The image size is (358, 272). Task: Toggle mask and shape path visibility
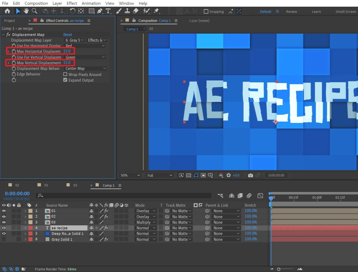pyautogui.click(x=196, y=175)
